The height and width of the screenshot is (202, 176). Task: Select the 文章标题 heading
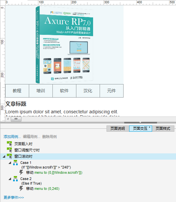pos(16,104)
